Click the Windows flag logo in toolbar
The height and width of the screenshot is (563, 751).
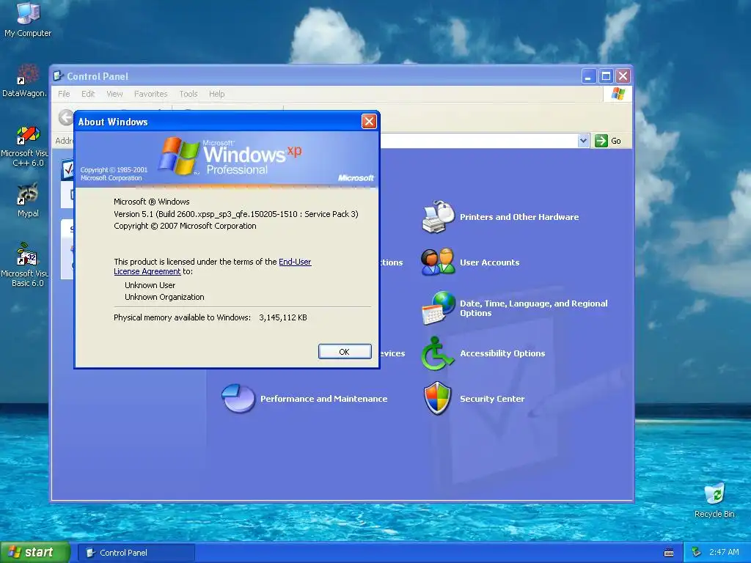pyautogui.click(x=618, y=94)
